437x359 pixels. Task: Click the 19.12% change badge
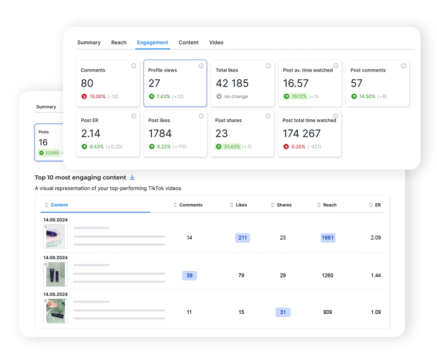pyautogui.click(x=295, y=97)
